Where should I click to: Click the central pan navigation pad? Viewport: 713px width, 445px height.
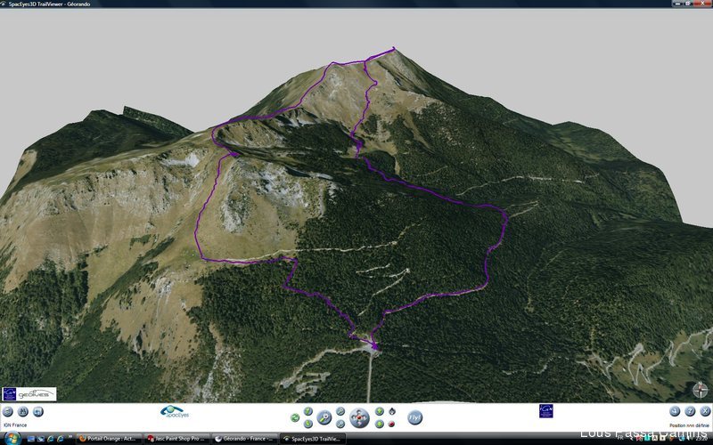358,417
